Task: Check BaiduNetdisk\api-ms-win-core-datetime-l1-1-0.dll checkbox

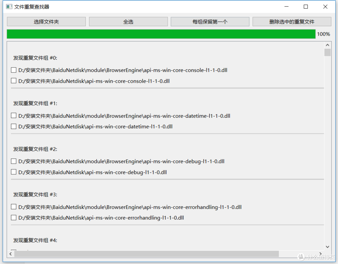Action: coord(13,126)
